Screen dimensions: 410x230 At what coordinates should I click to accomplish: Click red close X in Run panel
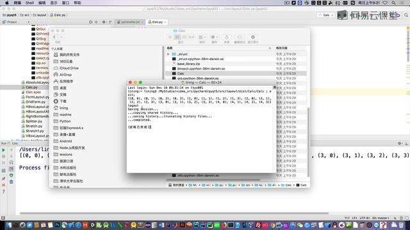pos(4,185)
